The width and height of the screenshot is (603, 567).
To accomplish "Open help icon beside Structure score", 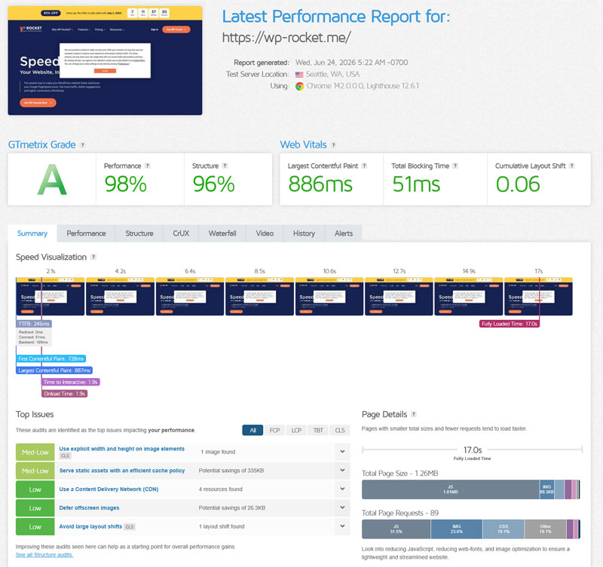I will pyautogui.click(x=225, y=166).
